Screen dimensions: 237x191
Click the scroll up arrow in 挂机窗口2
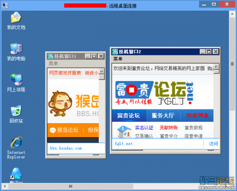[x=216, y=66]
